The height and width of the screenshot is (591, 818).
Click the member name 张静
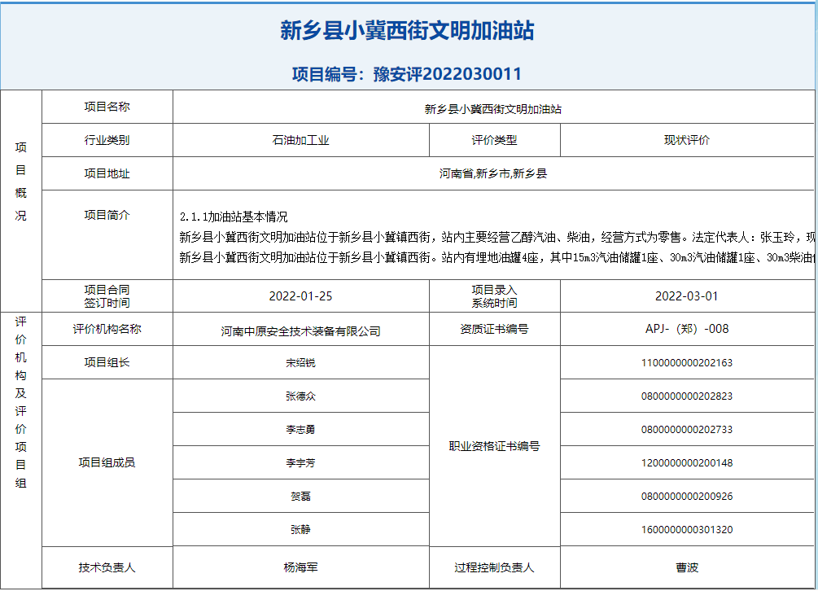[x=300, y=530]
